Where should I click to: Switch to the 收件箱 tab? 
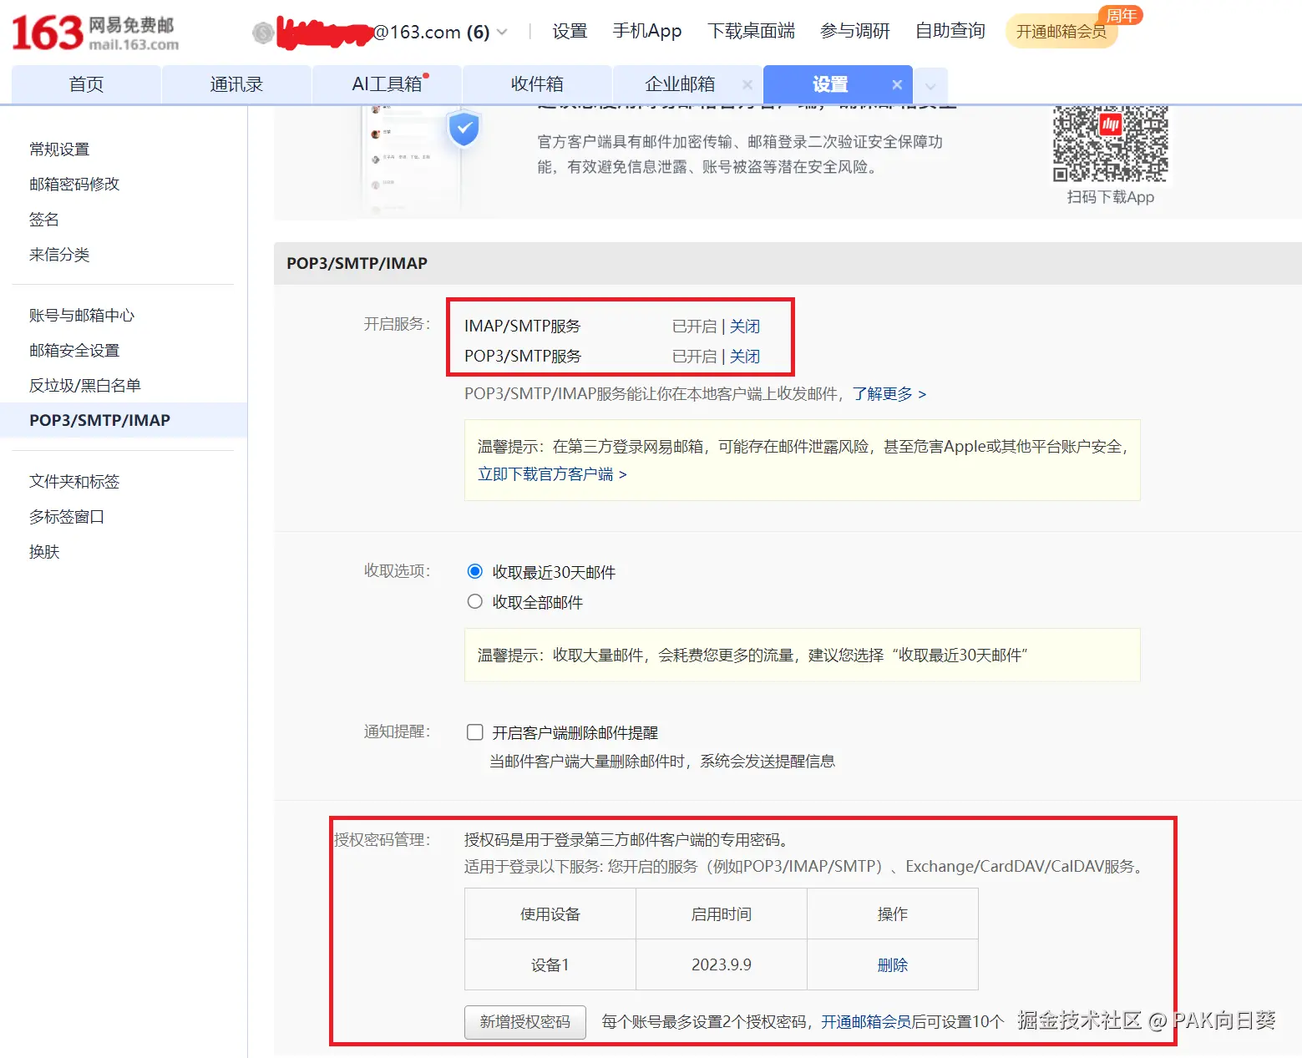[x=537, y=84]
